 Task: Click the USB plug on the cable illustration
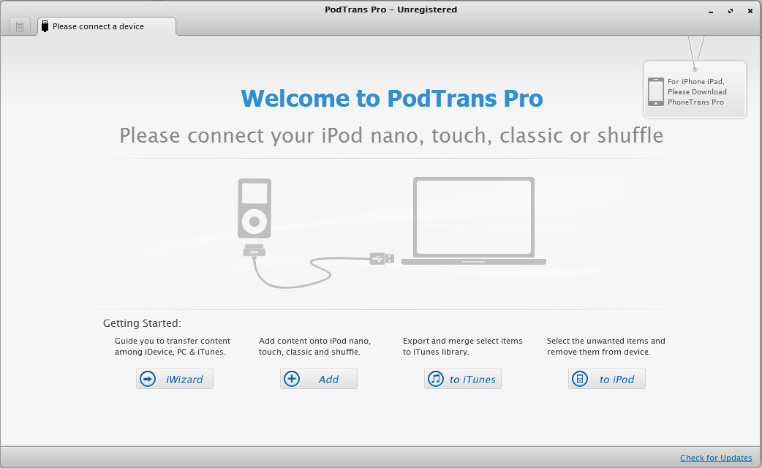[382, 258]
